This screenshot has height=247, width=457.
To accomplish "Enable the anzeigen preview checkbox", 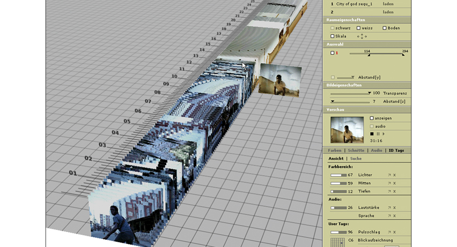I will [x=372, y=118].
